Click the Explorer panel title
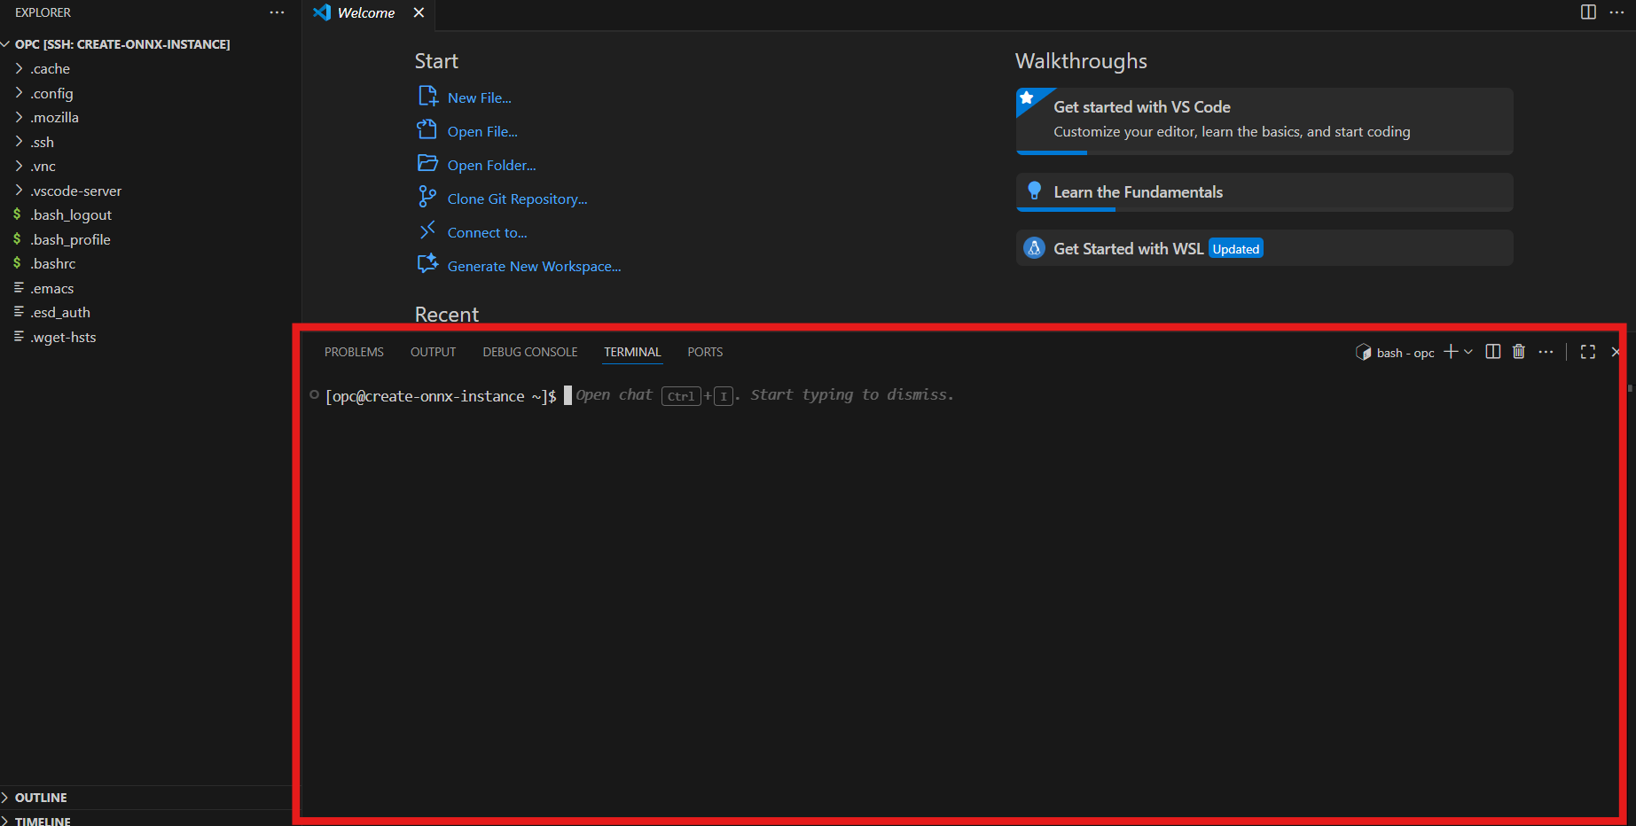Image resolution: width=1636 pixels, height=826 pixels. pos(43,12)
